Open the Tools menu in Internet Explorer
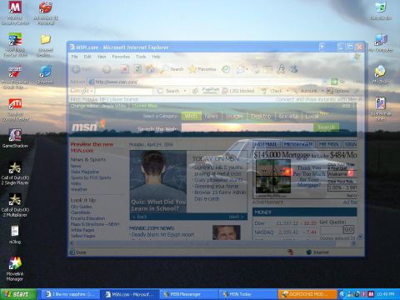This screenshot has width=400, height=300. (x=141, y=57)
